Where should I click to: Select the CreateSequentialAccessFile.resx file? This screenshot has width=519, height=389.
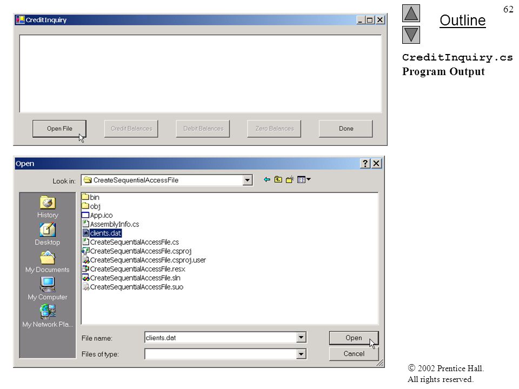coord(134,269)
